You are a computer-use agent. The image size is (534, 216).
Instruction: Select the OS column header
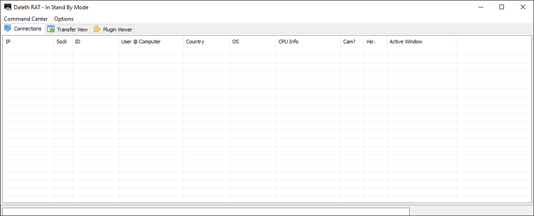pos(253,42)
